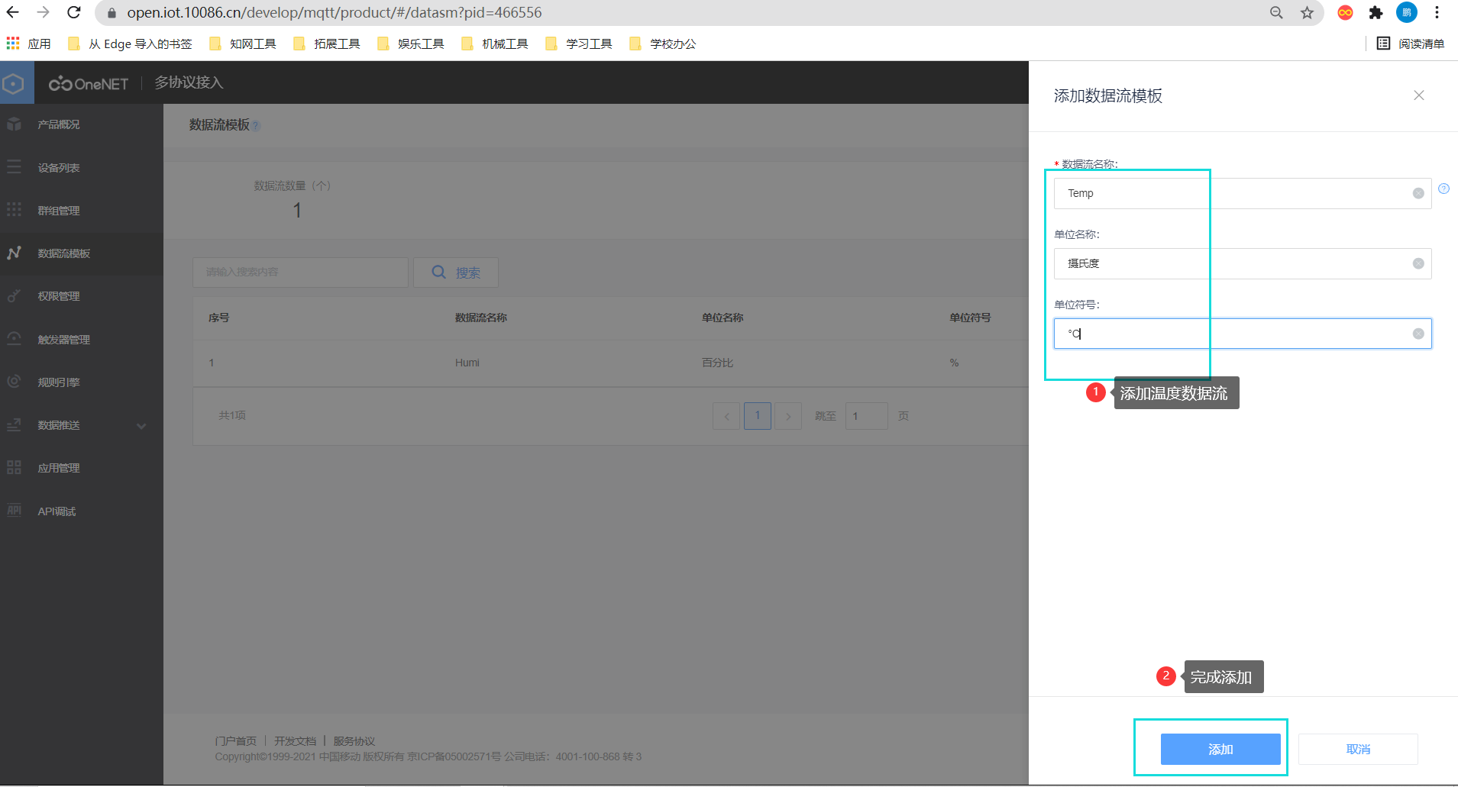This screenshot has height=787, width=1458.
Task: Click the 数据流名称 column header
Action: 481,318
